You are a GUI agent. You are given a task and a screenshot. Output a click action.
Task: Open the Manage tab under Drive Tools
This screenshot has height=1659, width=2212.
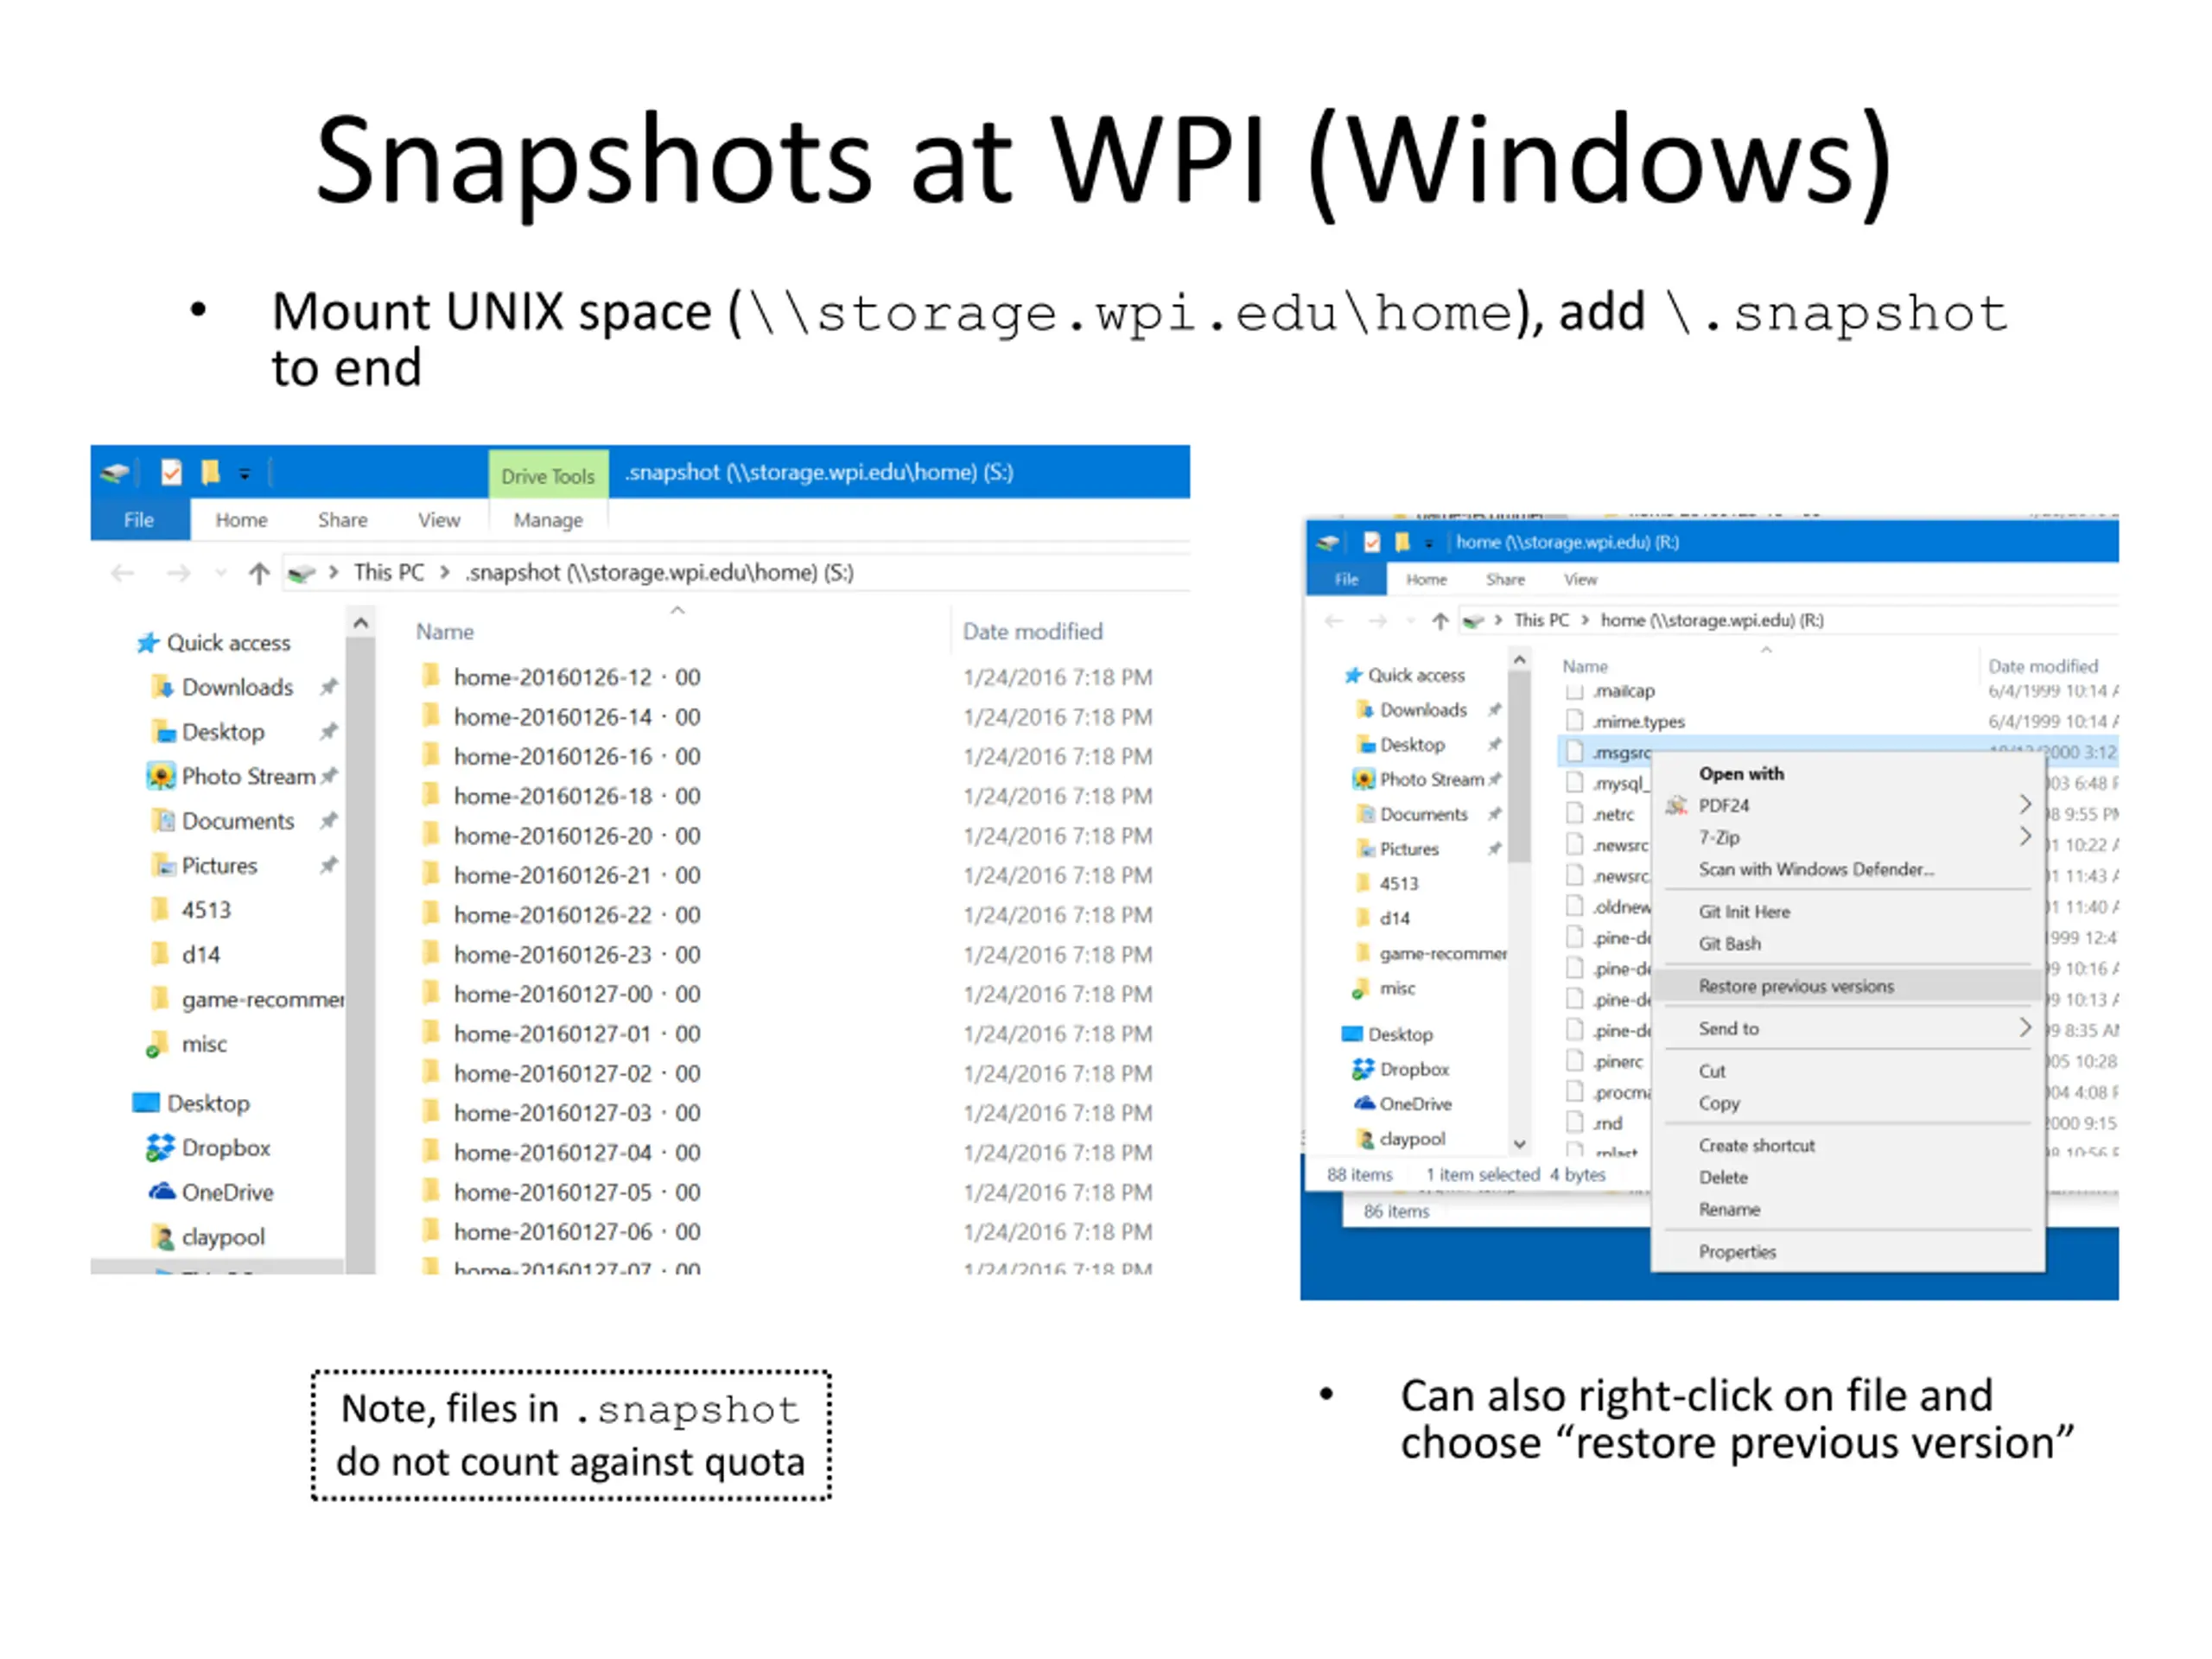point(548,520)
